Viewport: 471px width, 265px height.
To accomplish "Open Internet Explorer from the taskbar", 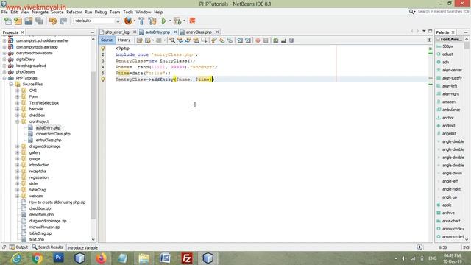I will (x=16, y=258).
